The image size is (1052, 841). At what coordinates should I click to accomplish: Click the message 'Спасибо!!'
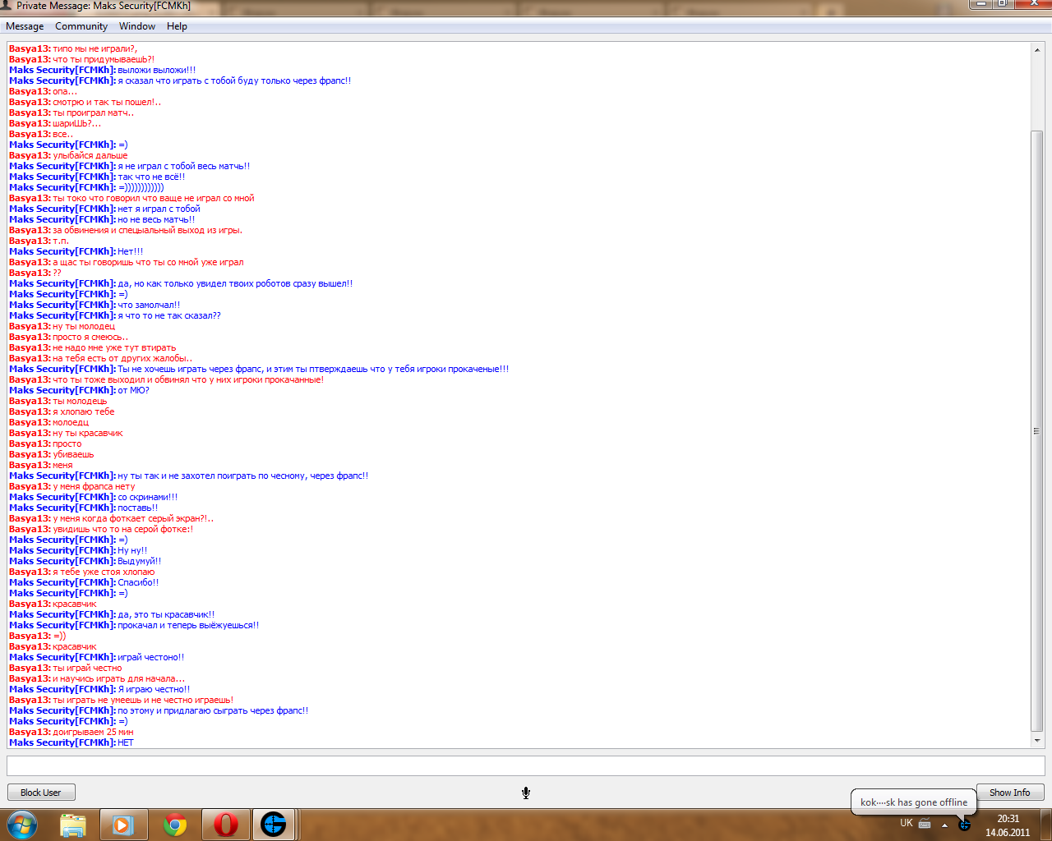click(138, 582)
